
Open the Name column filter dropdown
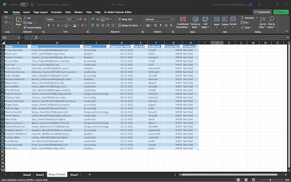tap(29, 46)
